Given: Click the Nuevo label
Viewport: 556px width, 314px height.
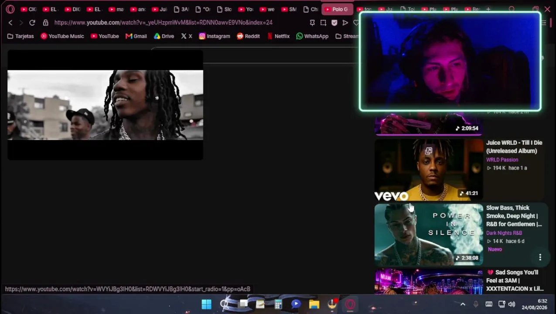Looking at the screenshot, I should 495,249.
